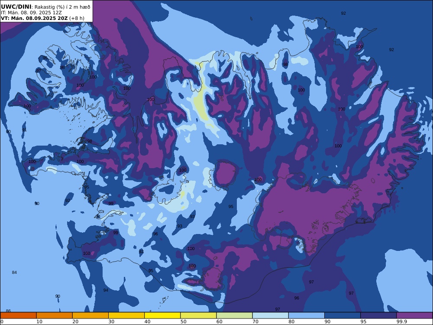Click the '40' tick label on the color scale
Image resolution: width=433 pixels, height=325 pixels.
coord(148,322)
